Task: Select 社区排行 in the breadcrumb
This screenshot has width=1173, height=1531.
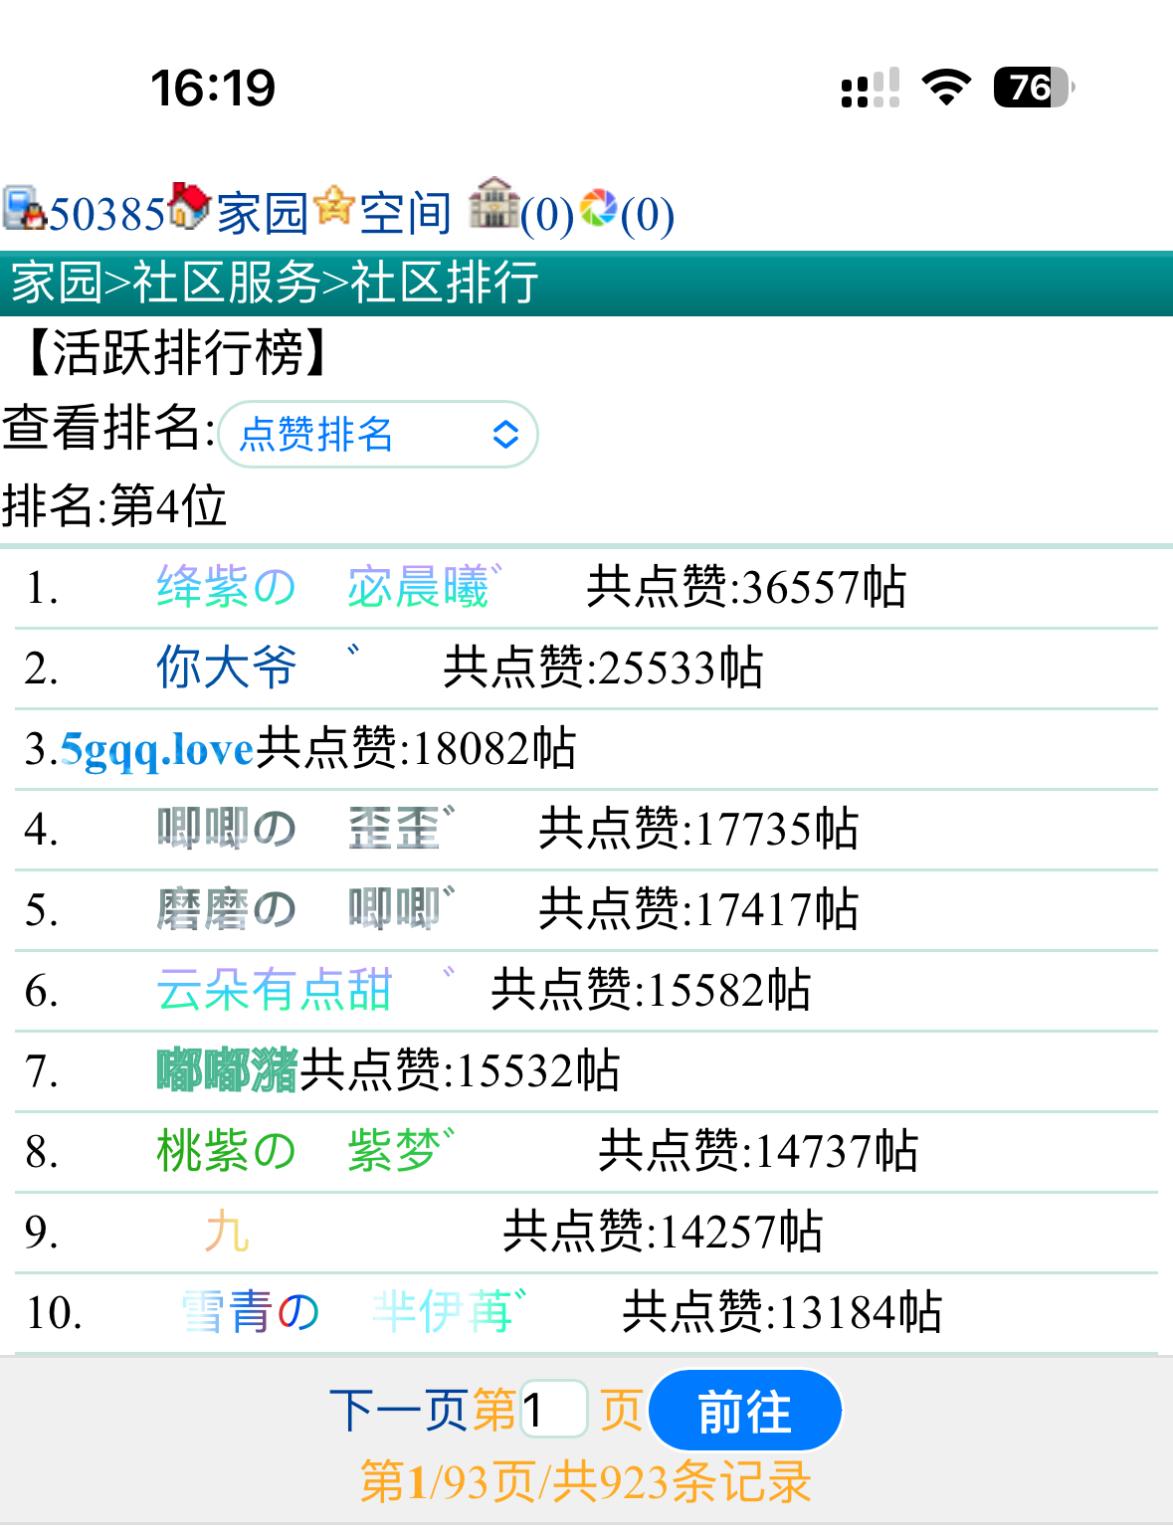Action: coord(444,283)
